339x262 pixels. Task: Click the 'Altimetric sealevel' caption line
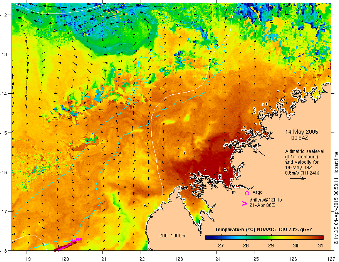(x=305, y=151)
